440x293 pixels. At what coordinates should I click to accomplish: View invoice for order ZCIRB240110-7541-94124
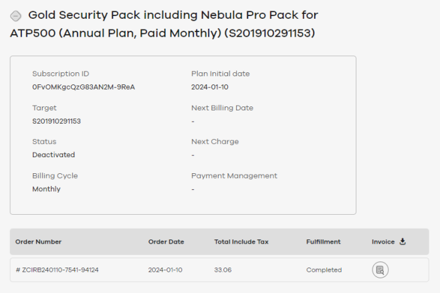(x=380, y=270)
